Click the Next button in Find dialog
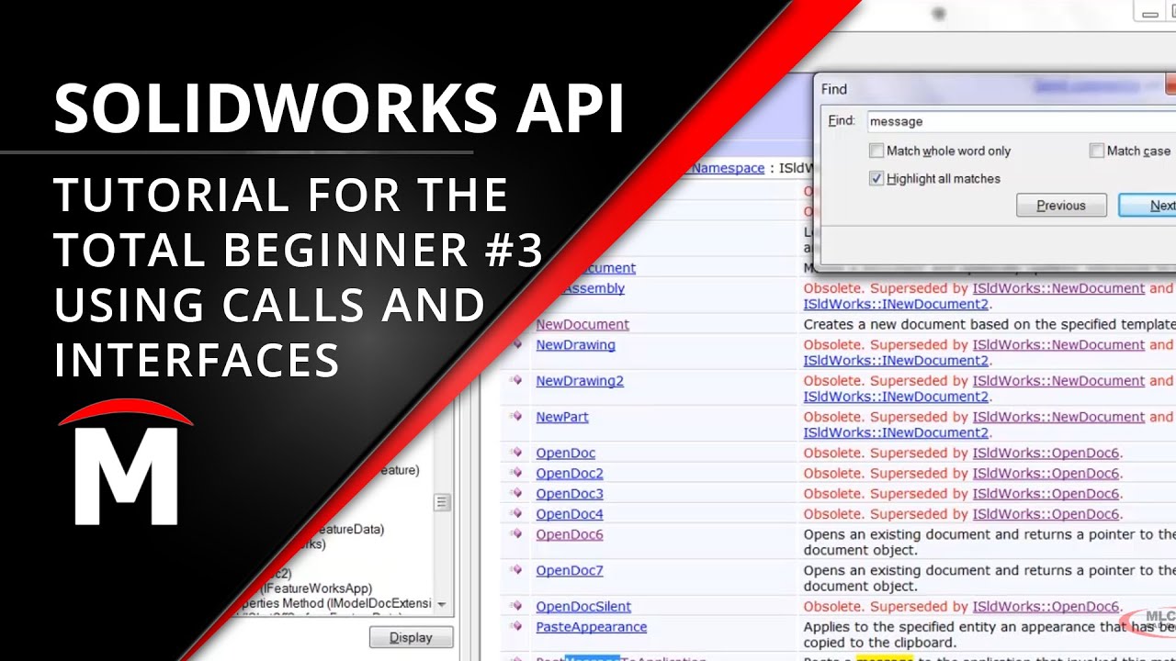This screenshot has width=1176, height=661. point(1148,206)
